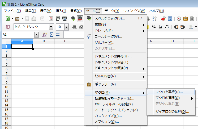198x129 pixels.
Task: Click the Function equals sign icon
Action: (58, 35)
